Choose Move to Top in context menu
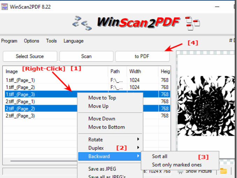237x178 pixels. pos(110,98)
